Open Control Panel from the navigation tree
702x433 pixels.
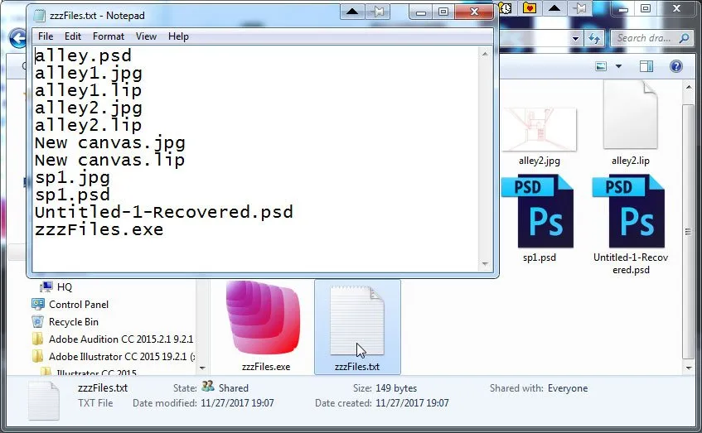click(x=79, y=305)
